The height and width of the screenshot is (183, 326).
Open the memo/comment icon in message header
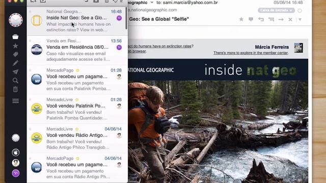point(251,19)
